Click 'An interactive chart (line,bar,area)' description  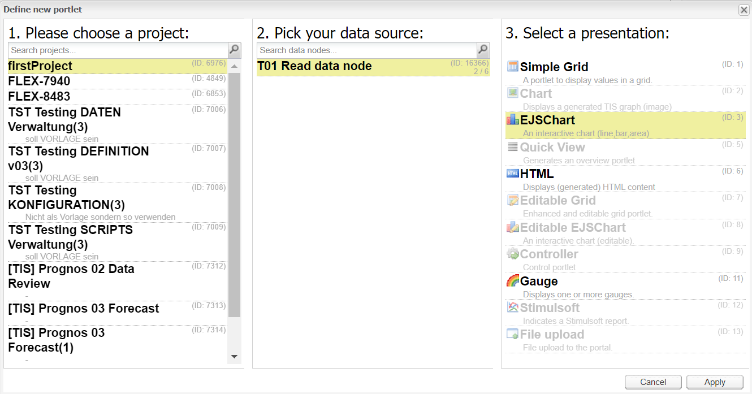[586, 133]
